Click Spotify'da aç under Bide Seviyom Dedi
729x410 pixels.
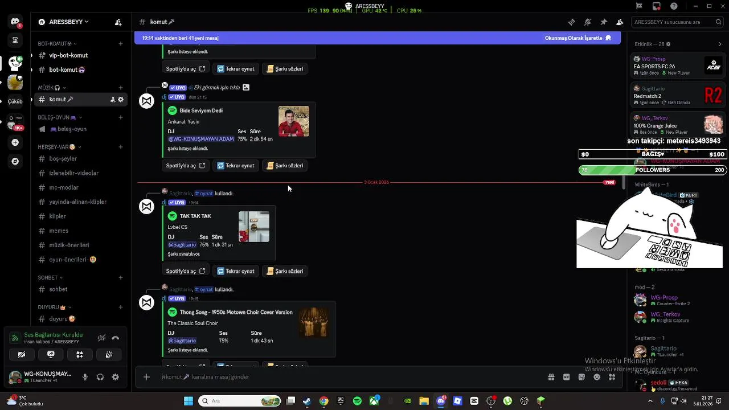[x=186, y=166]
